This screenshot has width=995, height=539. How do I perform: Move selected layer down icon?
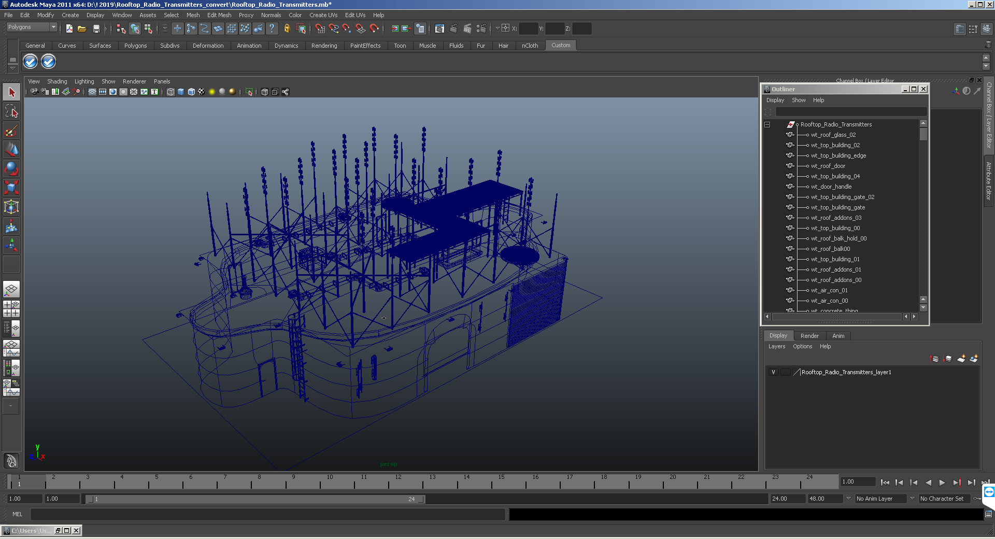click(x=948, y=359)
